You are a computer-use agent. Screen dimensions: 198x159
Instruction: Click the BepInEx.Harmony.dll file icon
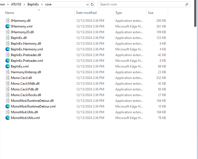tap(8, 44)
